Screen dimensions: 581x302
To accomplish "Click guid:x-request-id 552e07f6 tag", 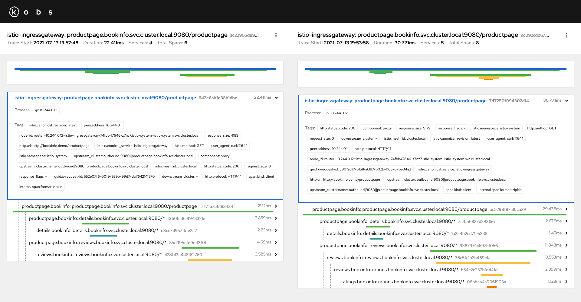I will point(104,176).
